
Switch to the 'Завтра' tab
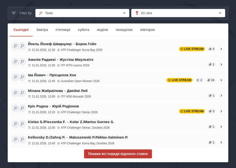pyautogui.click(x=42, y=29)
